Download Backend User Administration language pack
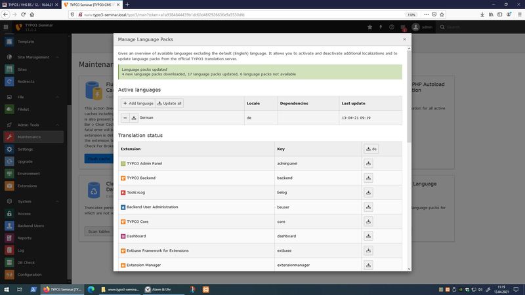The image size is (525, 295). [x=368, y=207]
